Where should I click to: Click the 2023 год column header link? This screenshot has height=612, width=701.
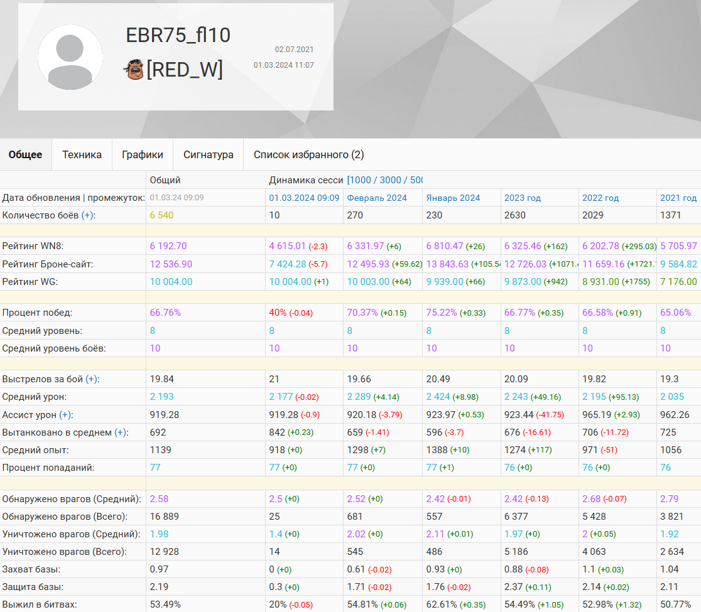coord(522,198)
